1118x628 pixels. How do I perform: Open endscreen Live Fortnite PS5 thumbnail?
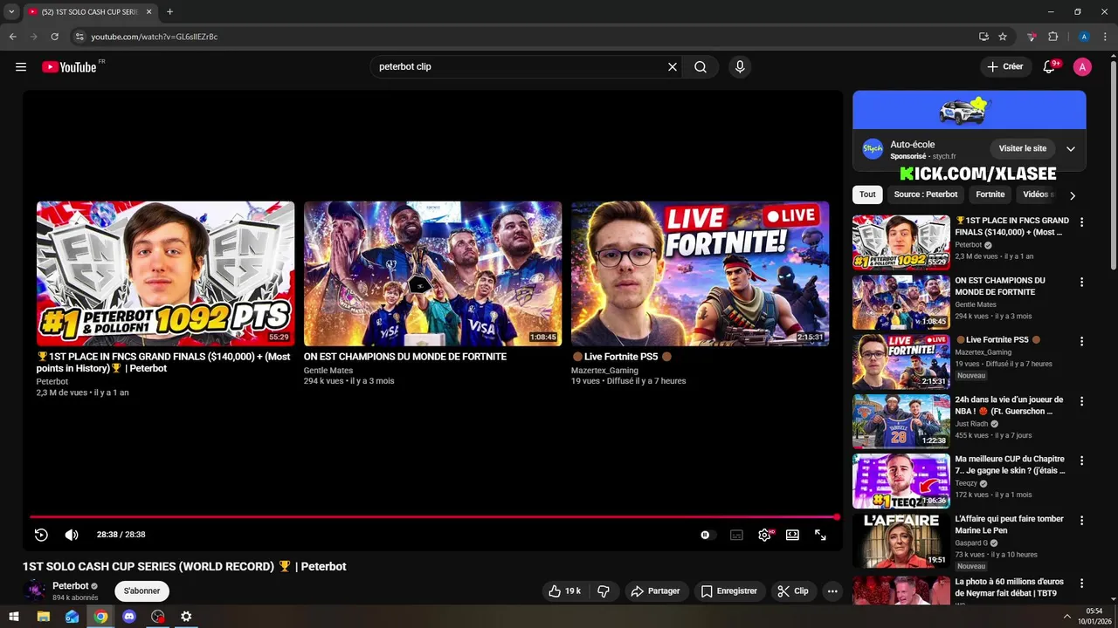pyautogui.click(x=700, y=274)
